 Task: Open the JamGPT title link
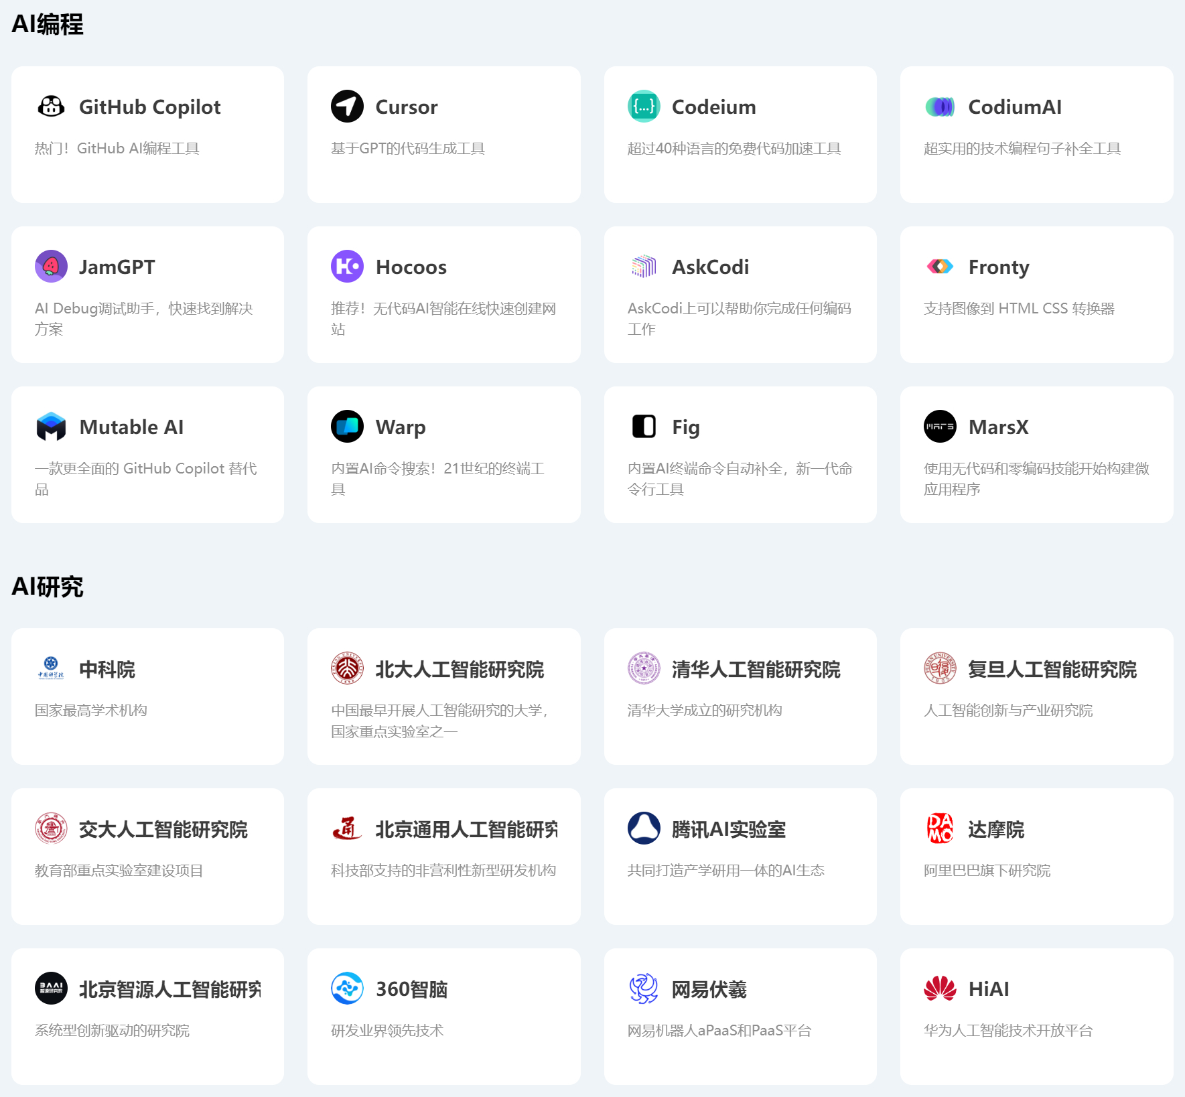[x=117, y=267]
